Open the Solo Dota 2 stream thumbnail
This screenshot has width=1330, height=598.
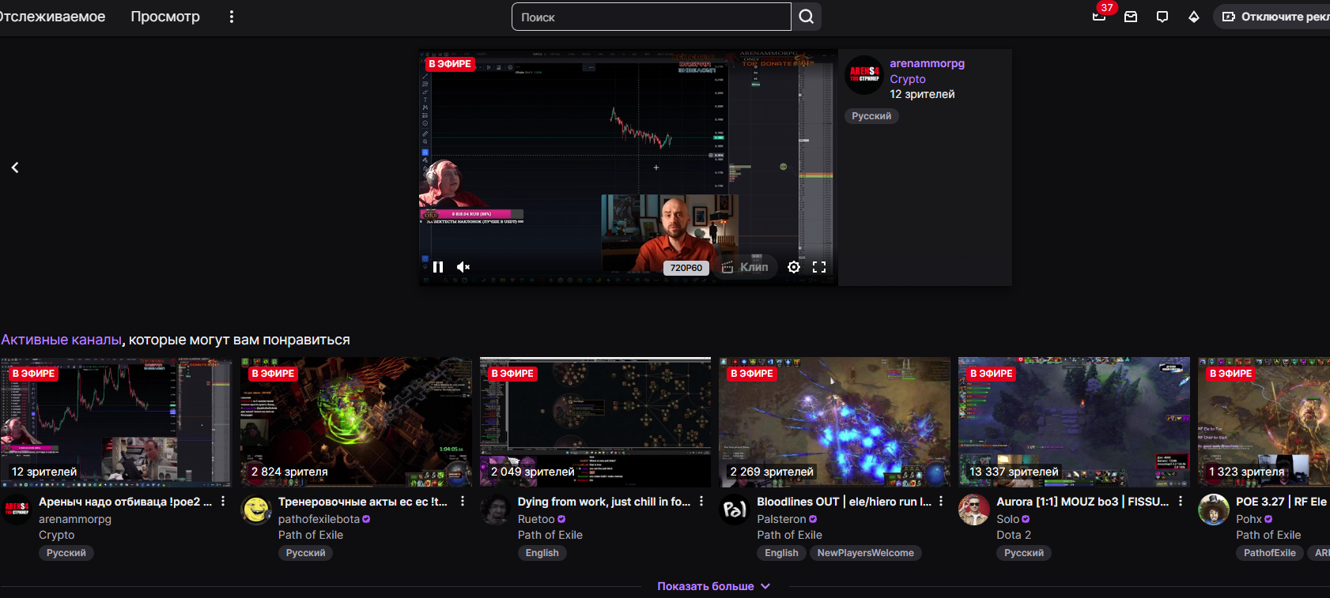coord(1075,422)
